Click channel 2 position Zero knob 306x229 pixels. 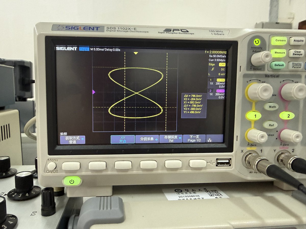click(x=291, y=136)
